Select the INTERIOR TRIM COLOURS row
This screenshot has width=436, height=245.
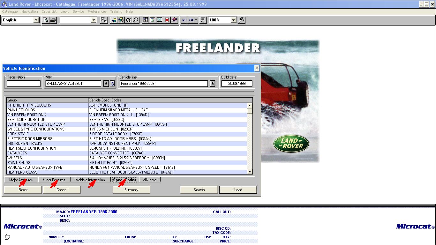127,105
